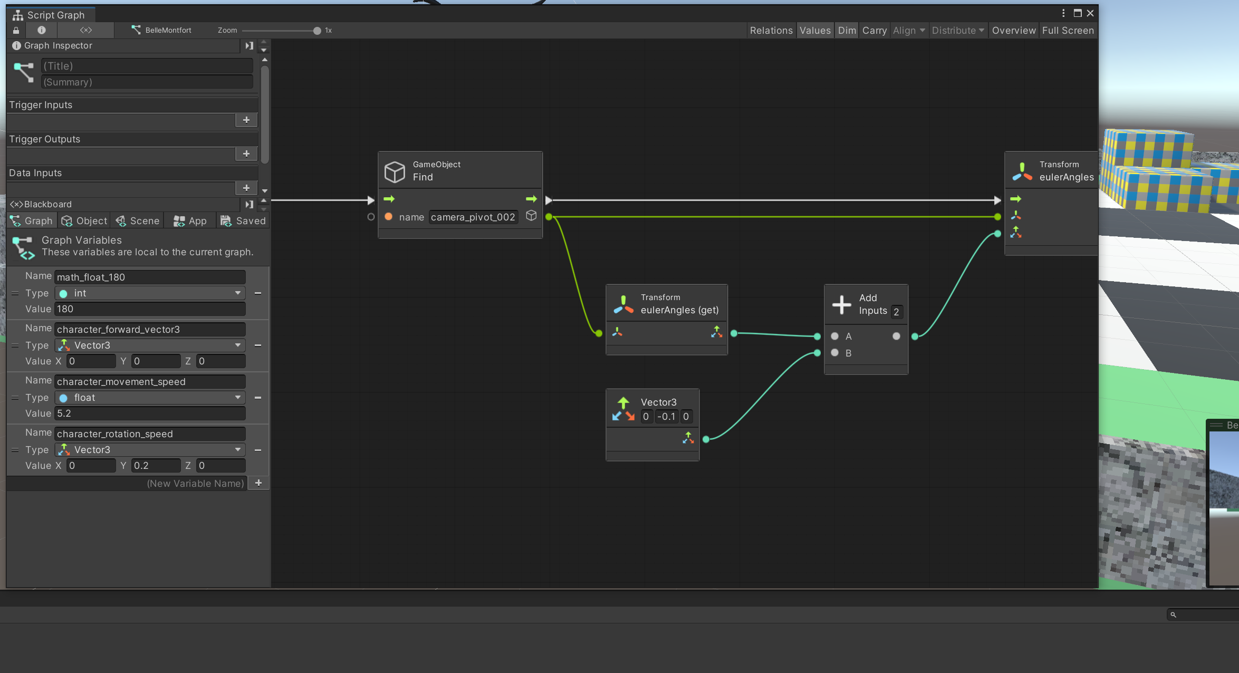The width and height of the screenshot is (1239, 673).
Task: Click the Graph Inspector info icon
Action: pyautogui.click(x=16, y=45)
